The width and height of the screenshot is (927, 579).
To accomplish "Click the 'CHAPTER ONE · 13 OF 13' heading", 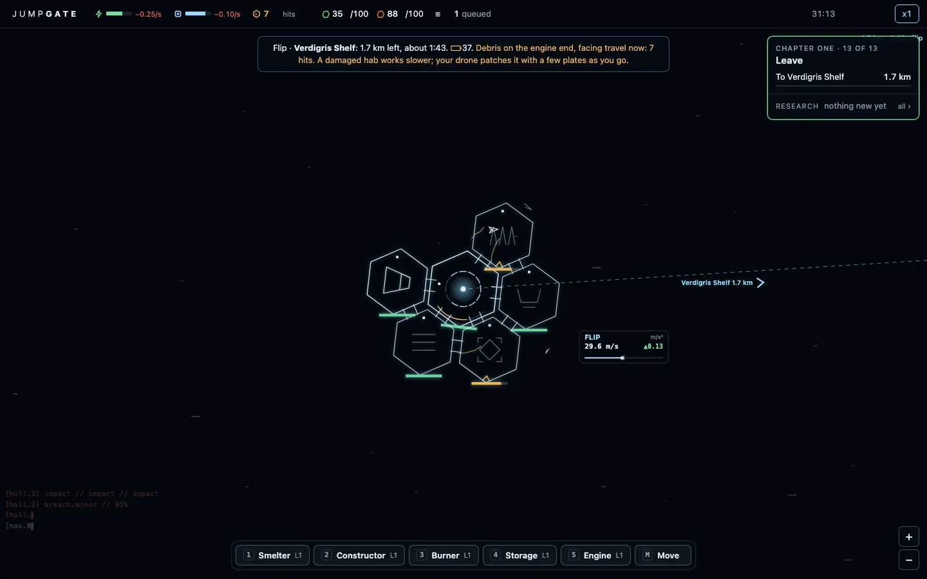I will pyautogui.click(x=827, y=48).
